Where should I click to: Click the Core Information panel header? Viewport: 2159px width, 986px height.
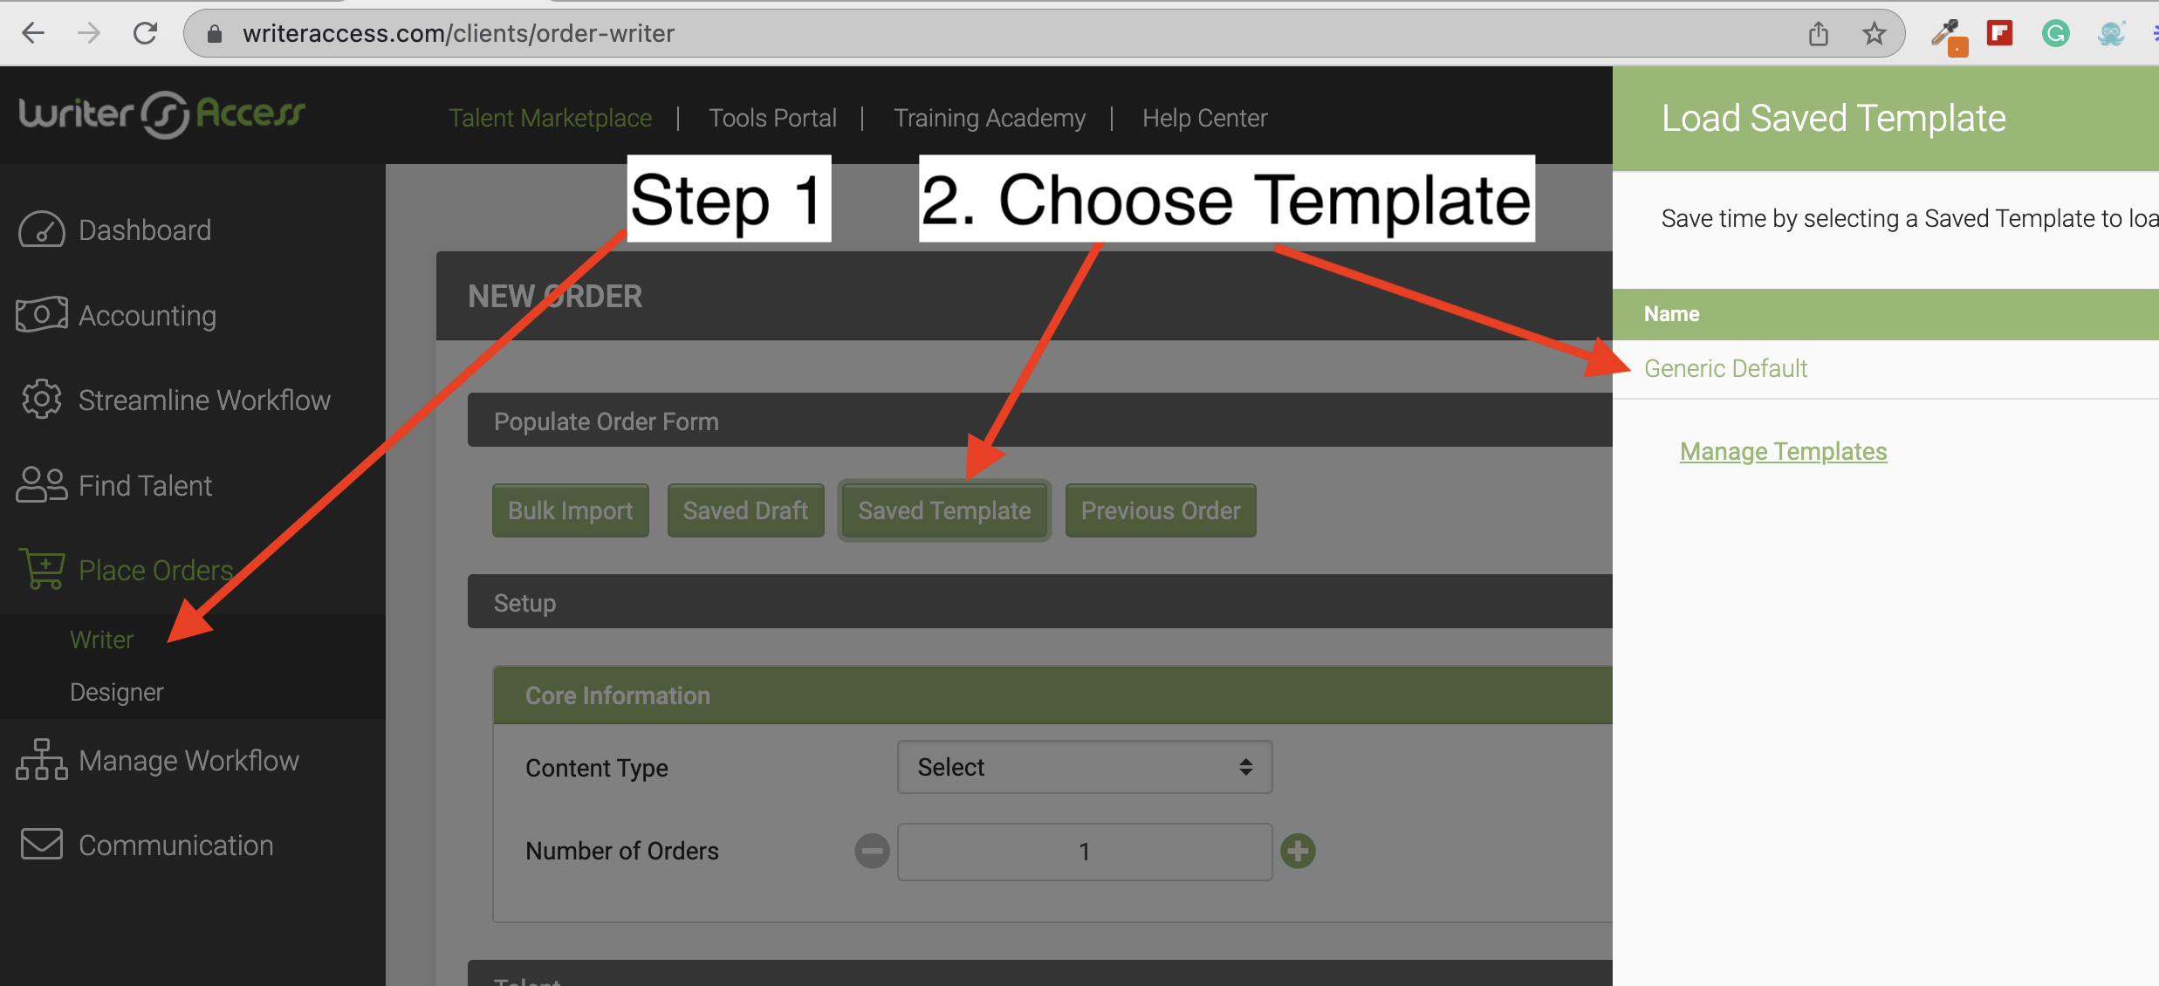coord(1053,695)
